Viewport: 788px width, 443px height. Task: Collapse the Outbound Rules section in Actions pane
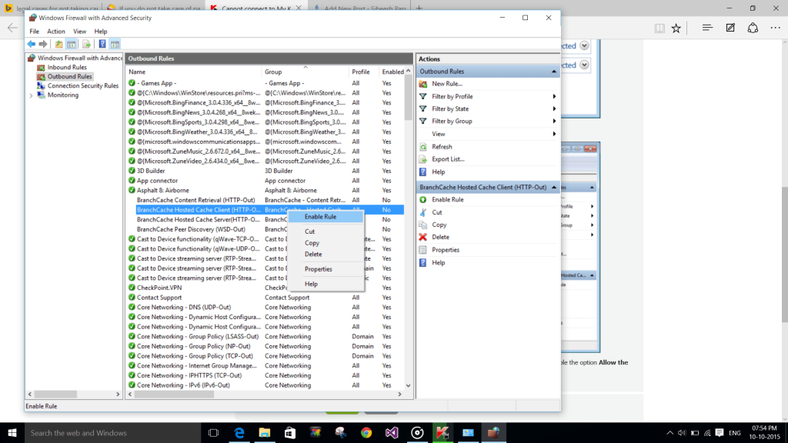(554, 72)
